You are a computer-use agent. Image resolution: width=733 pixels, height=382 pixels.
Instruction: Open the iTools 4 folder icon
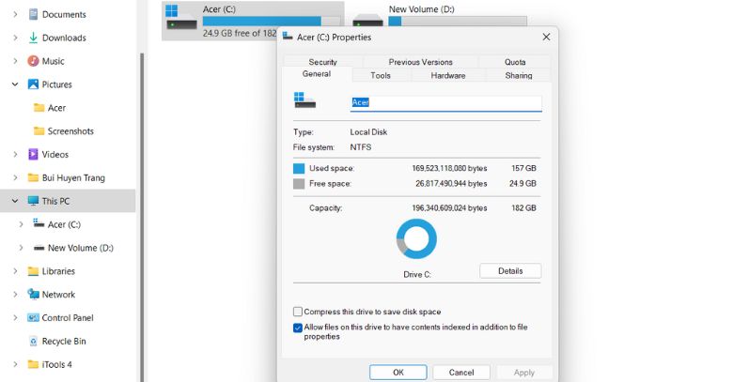(x=33, y=365)
